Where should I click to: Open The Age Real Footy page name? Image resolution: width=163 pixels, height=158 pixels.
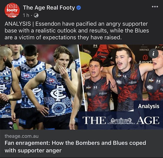(49, 8)
